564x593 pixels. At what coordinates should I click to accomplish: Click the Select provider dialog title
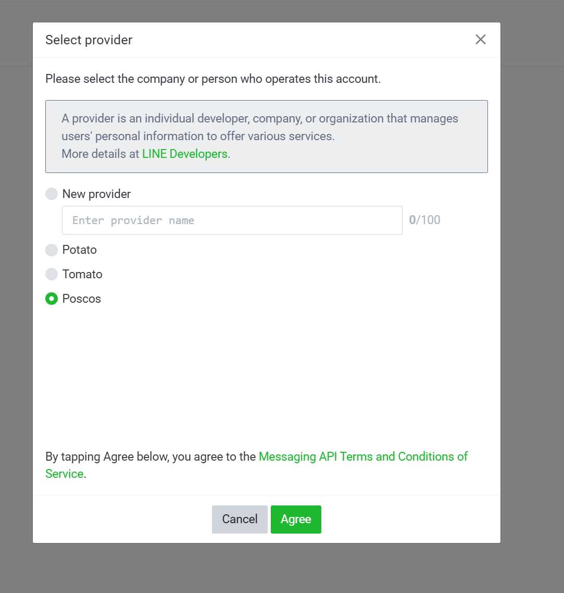89,40
